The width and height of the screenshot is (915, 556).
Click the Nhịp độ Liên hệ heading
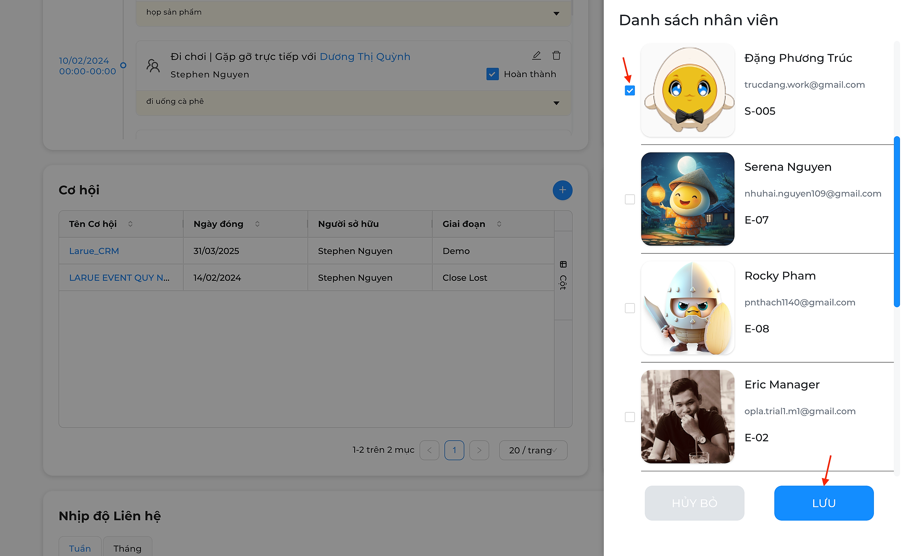tap(110, 516)
